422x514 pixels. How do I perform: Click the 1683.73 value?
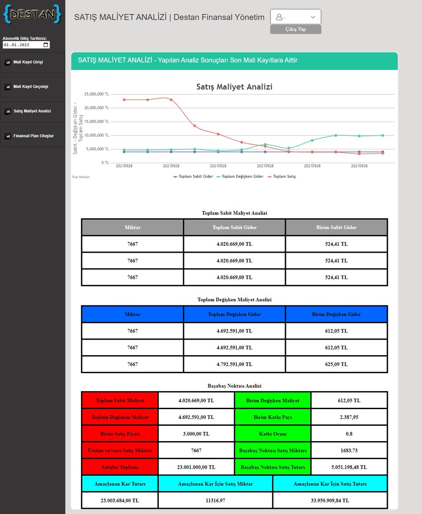pos(349,451)
